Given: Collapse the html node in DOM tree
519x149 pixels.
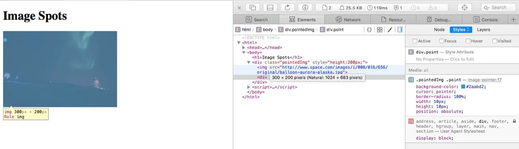Looking at the screenshot, I should click(239, 43).
